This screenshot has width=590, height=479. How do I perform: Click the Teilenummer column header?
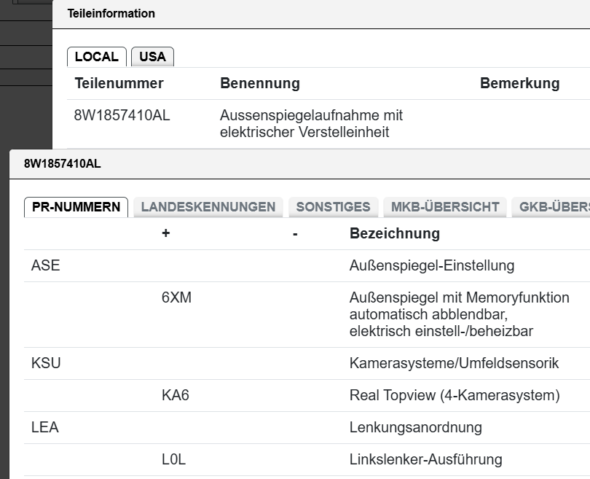pyautogui.click(x=119, y=83)
